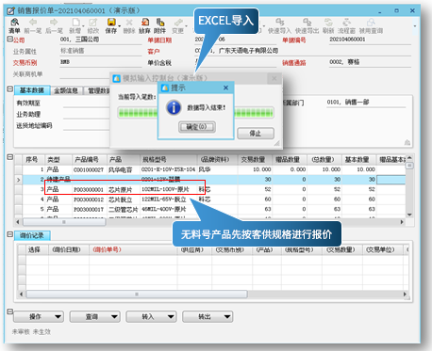Viewport: 432px width, 351px height.
Task: Select row 3 cell 芯片原片
Action: 124,189
